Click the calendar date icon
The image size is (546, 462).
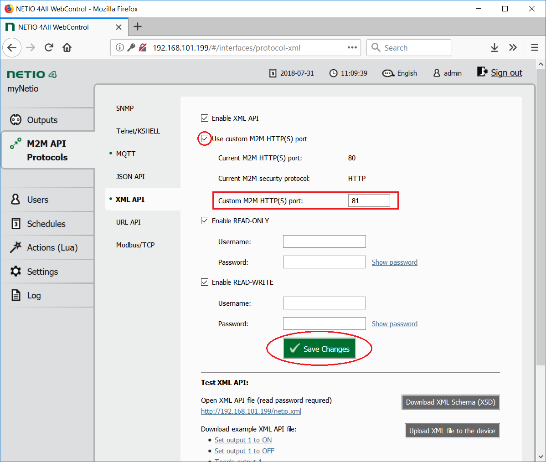pos(273,73)
